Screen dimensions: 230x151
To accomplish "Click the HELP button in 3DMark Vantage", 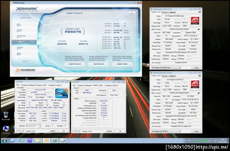I will coord(132,13).
